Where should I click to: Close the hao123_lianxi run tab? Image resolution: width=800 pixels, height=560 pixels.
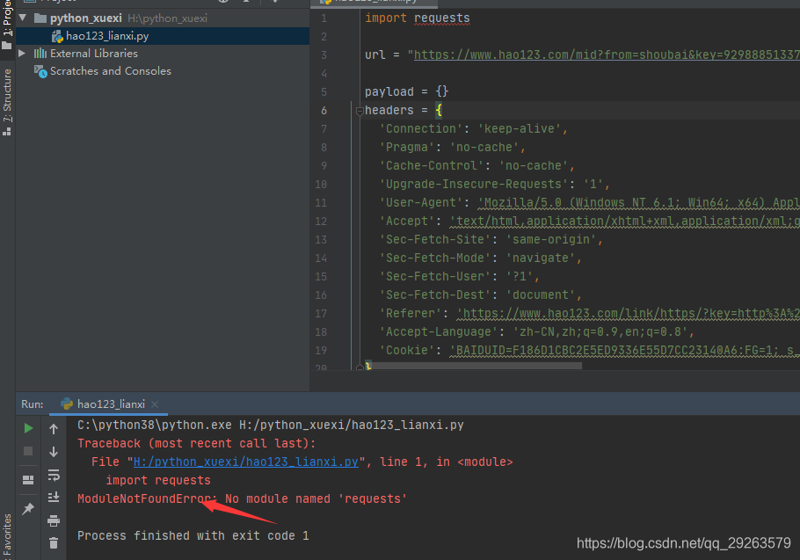pos(155,404)
